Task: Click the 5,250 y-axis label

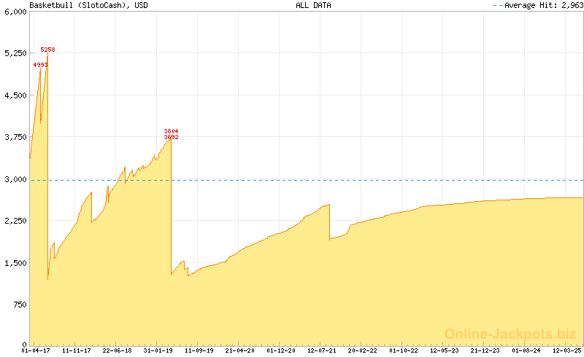Action: coord(15,53)
